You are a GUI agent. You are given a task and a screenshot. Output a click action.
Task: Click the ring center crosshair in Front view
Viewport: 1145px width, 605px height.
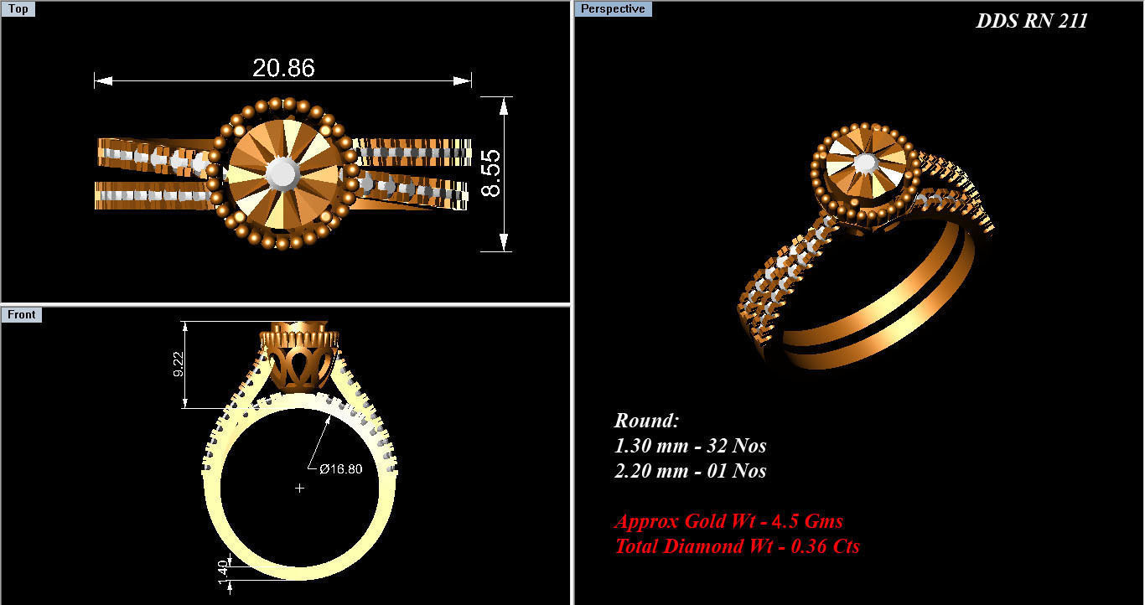299,488
